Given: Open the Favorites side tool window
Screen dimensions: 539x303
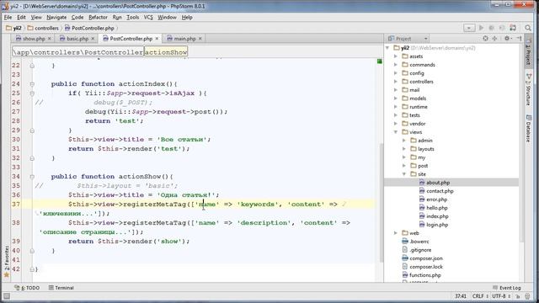Looking at the screenshot, I should pyautogui.click(x=7, y=261).
